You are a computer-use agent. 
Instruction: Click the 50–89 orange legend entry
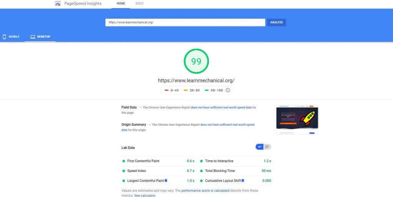pos(192,90)
